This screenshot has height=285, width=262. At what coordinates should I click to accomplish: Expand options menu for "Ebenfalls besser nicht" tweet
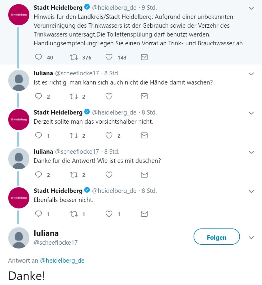[x=251, y=191]
